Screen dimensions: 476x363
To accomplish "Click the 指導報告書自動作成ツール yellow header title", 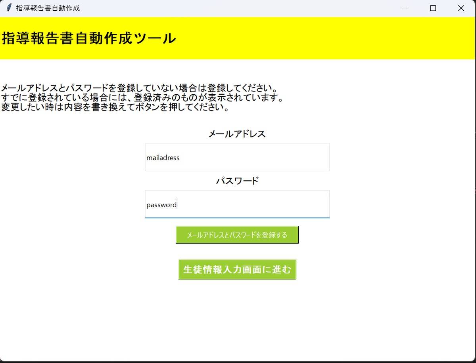I will pos(89,38).
